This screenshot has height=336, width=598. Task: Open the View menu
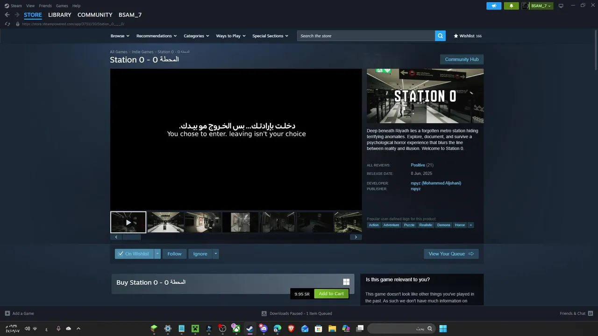click(x=30, y=6)
